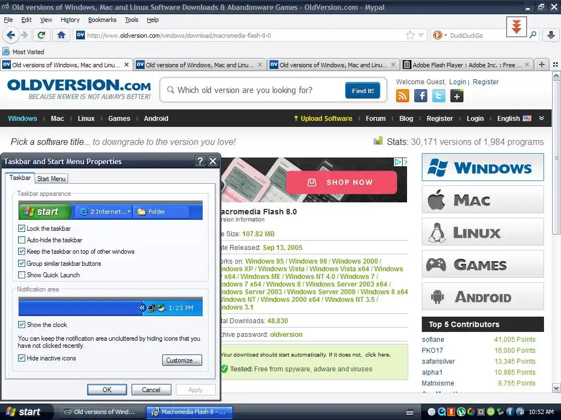This screenshot has height=420, width=561.
Task: Click the page vertical scrollbar thumb
Action: (x=556, y=157)
